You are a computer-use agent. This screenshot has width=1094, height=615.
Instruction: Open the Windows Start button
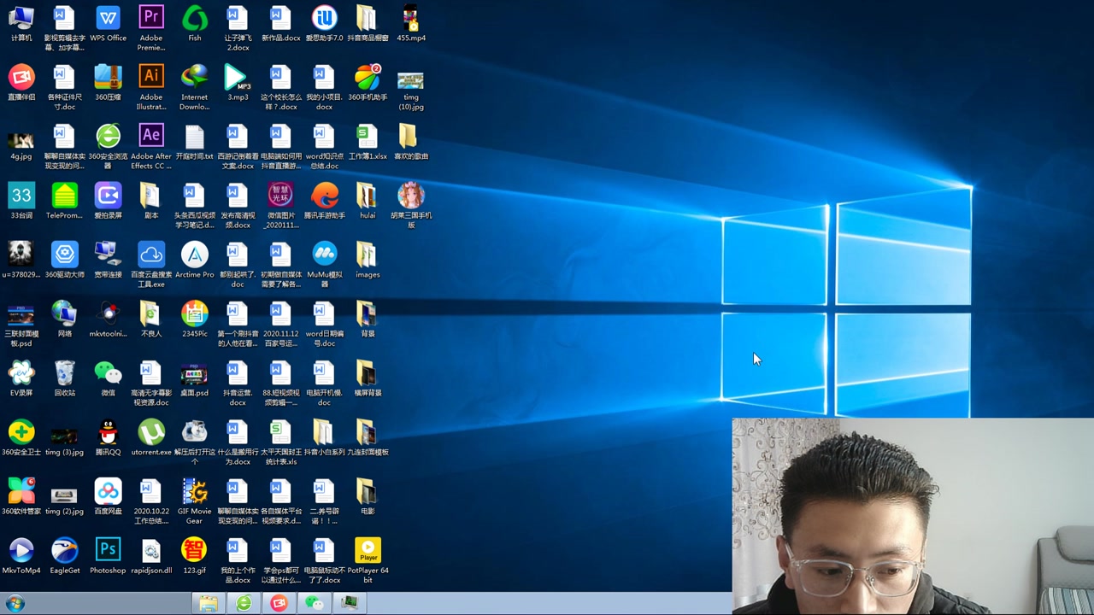point(15,603)
